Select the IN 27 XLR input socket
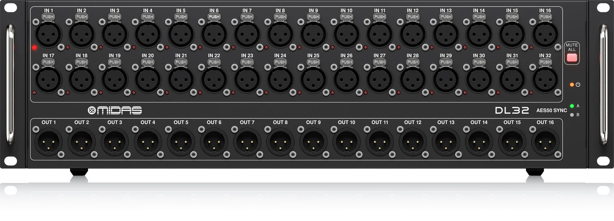 point(380,79)
